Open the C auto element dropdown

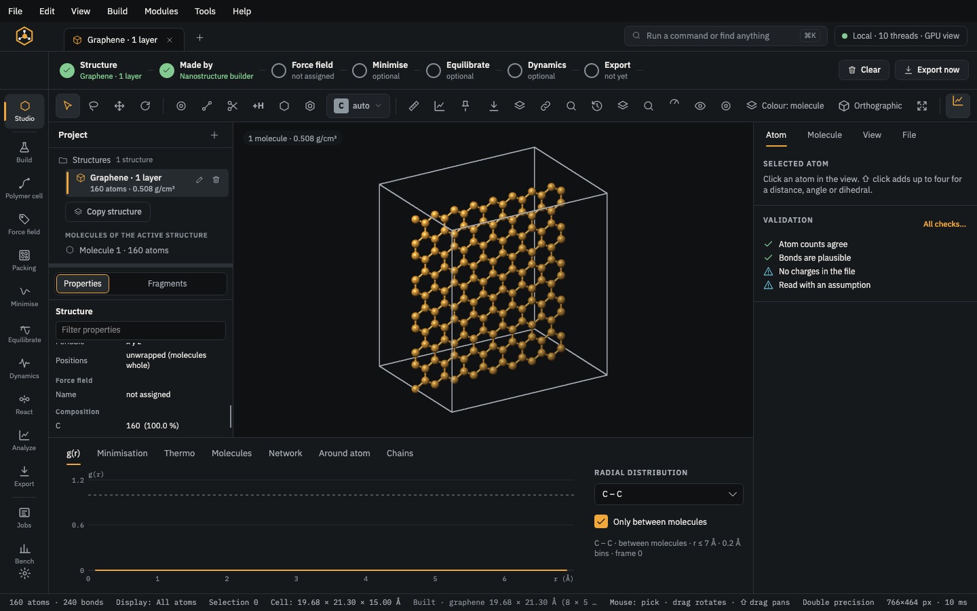point(358,106)
